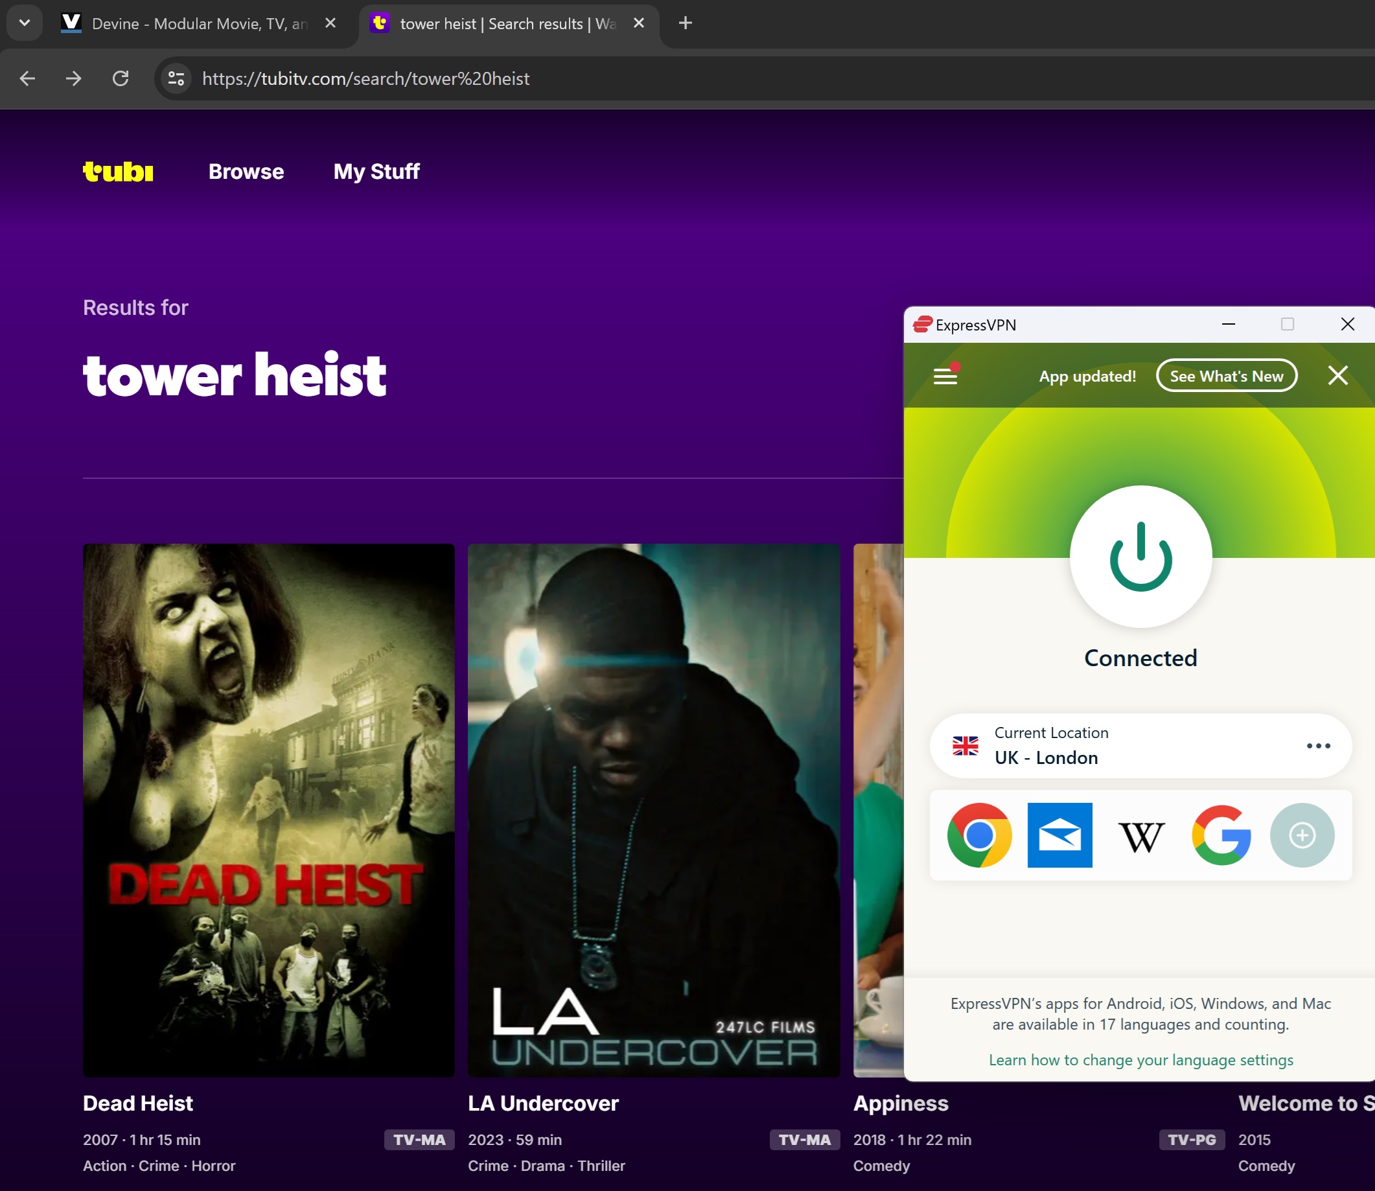Add a new shortcut with the plus icon

point(1301,835)
